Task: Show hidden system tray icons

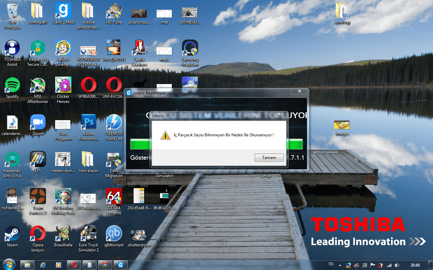Action: [340, 265]
